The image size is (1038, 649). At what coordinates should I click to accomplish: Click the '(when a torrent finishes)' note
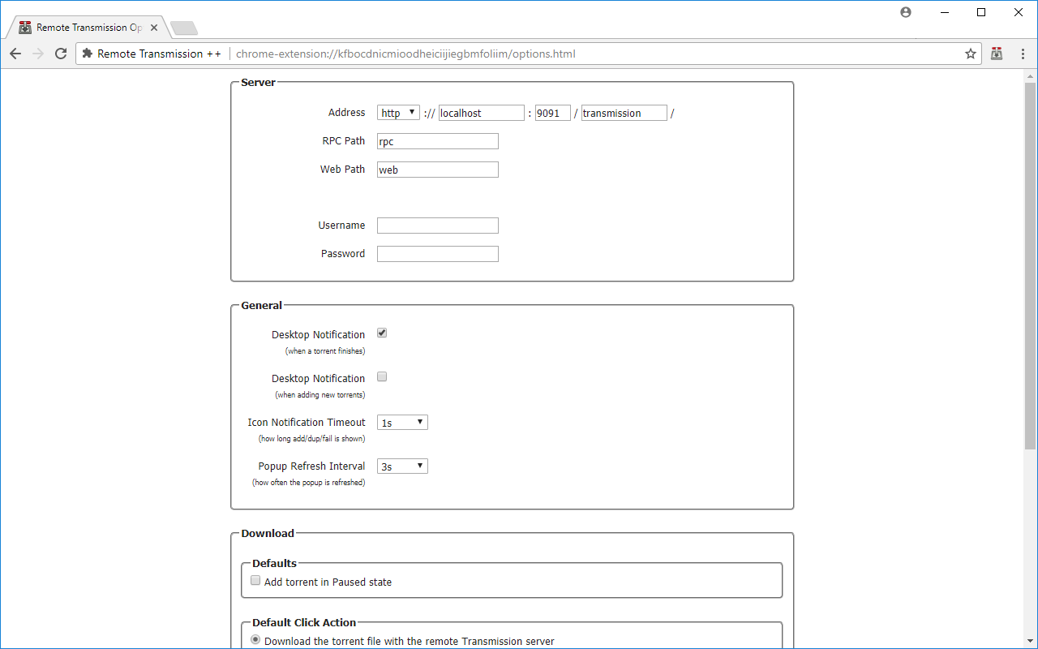325,351
